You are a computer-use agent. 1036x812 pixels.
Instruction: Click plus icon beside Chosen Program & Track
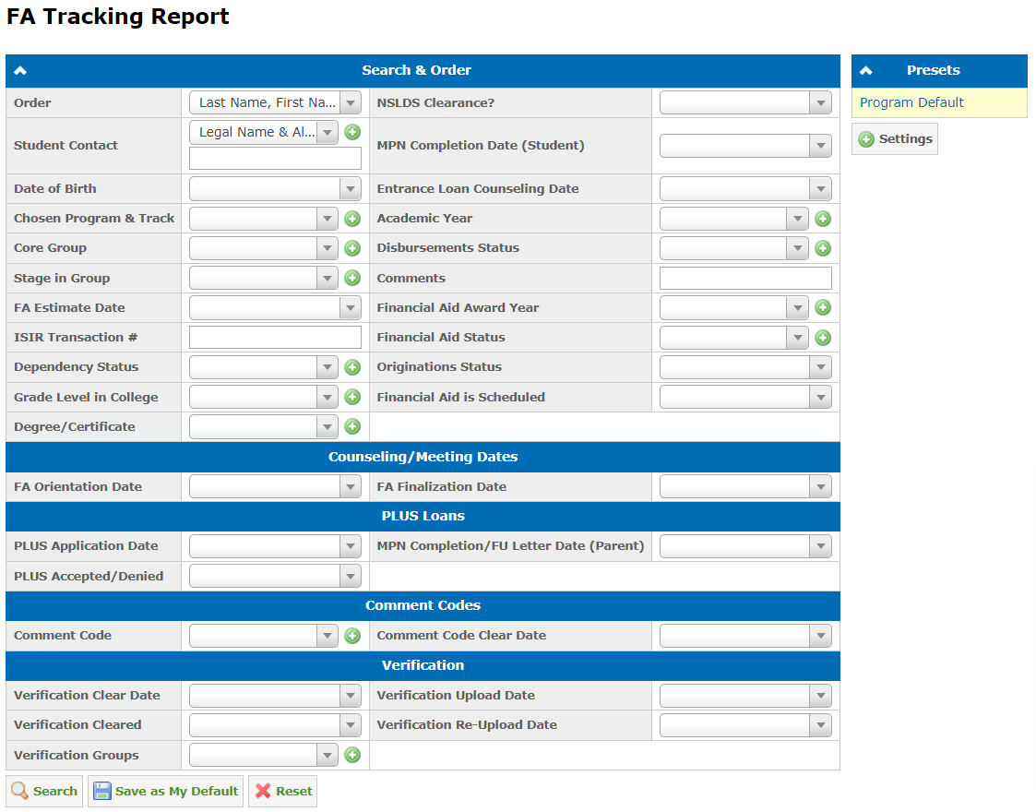click(x=352, y=219)
